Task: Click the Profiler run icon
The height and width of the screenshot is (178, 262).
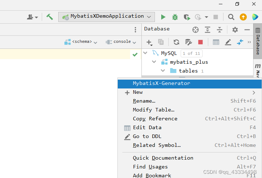Action: 198,17
